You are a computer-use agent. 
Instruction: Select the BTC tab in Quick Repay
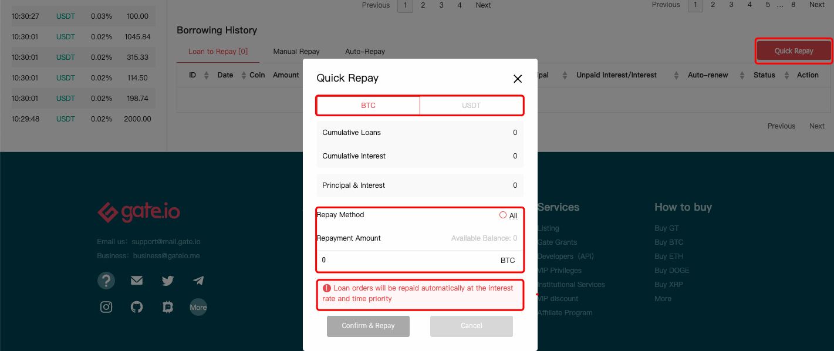coord(368,106)
